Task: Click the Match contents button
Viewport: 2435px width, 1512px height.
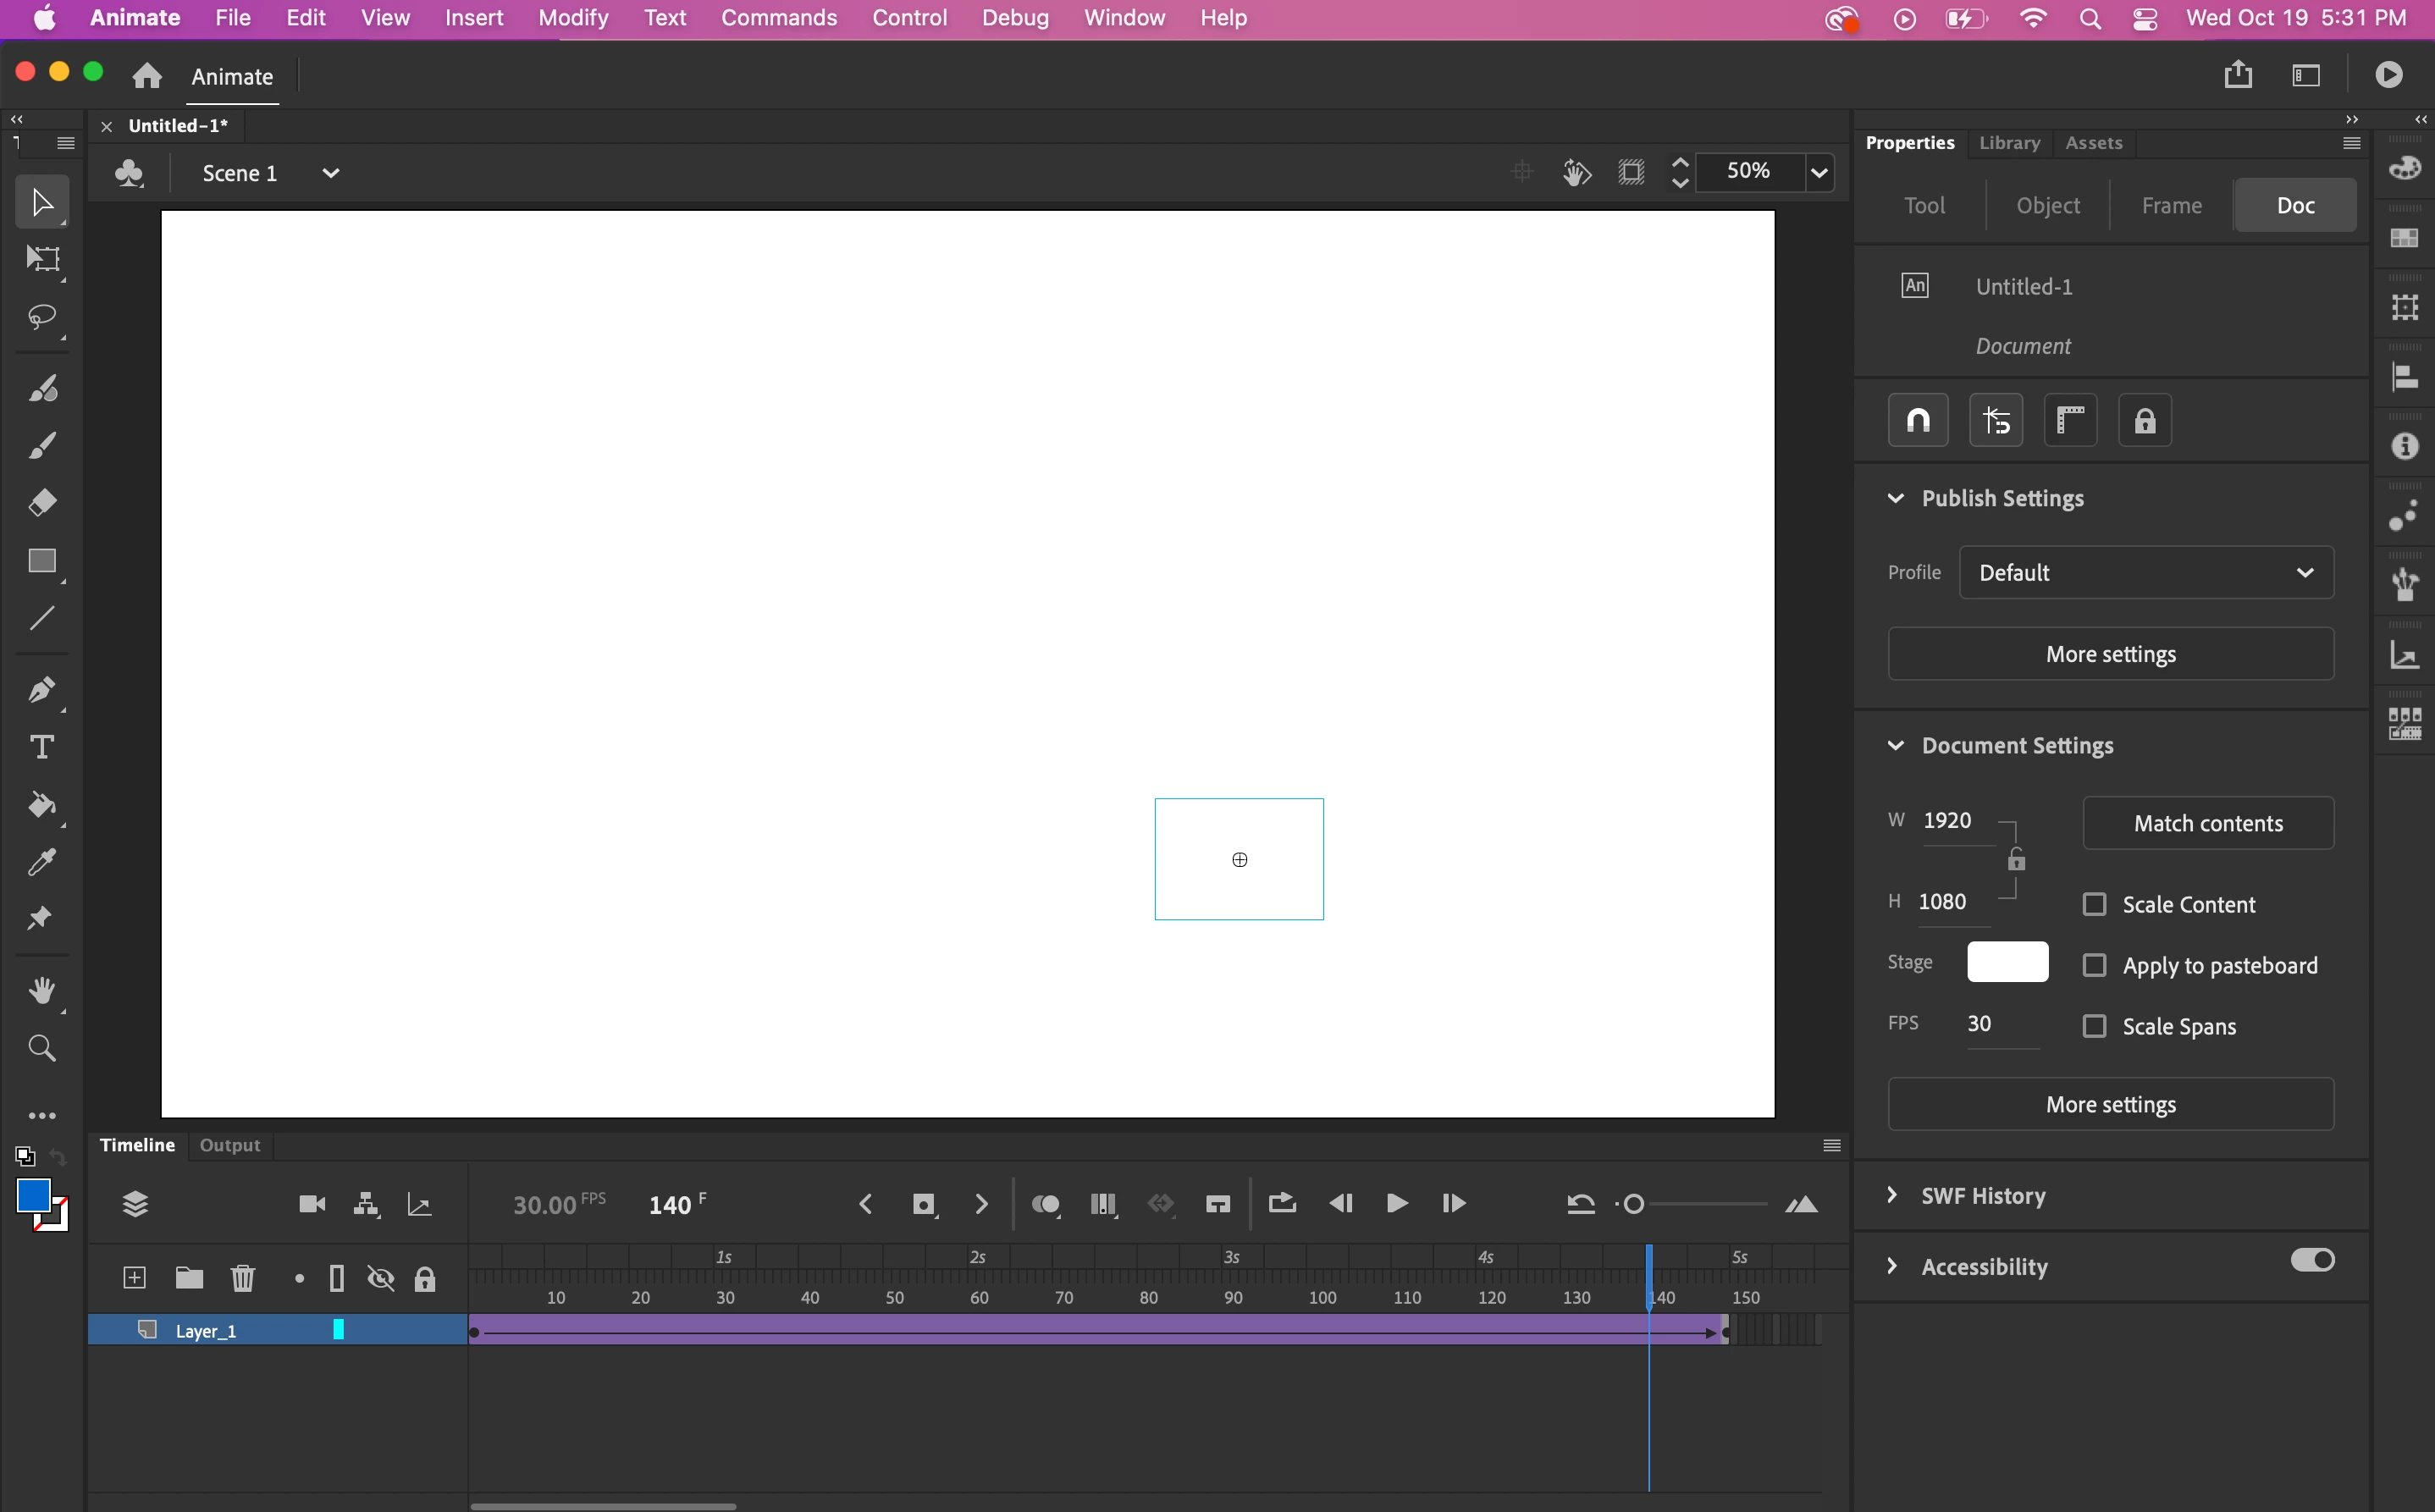Action: [x=2208, y=823]
